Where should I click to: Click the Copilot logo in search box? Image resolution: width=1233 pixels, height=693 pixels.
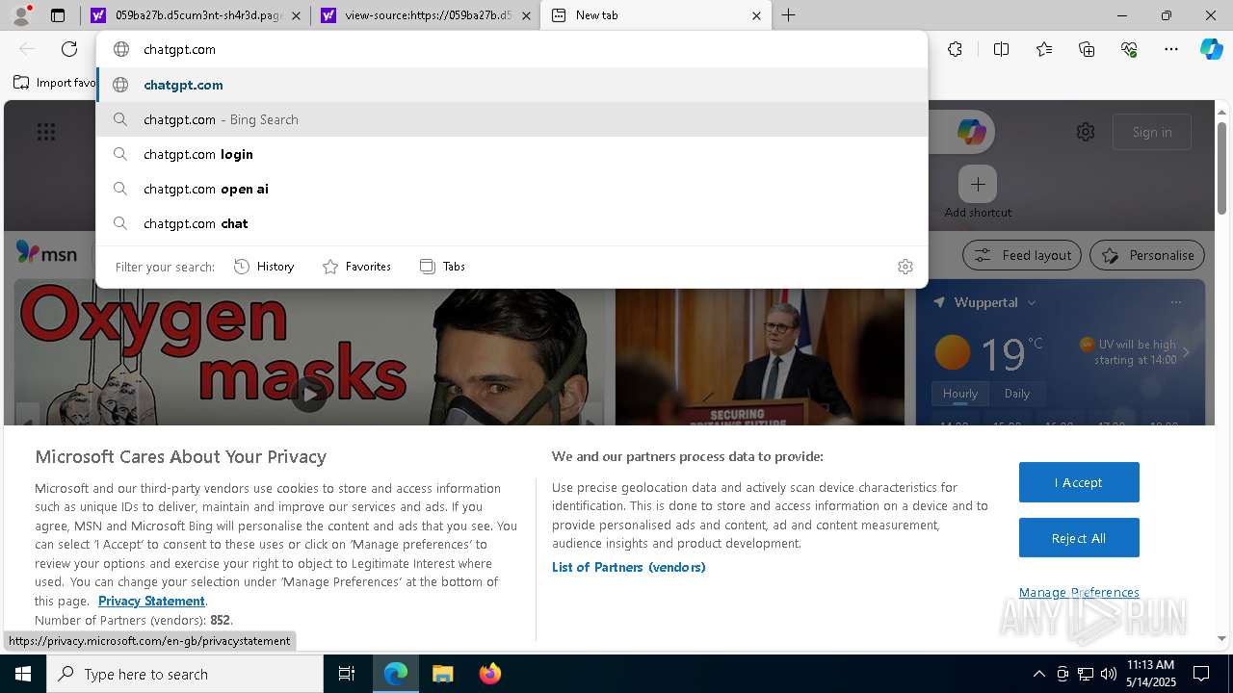tap(971, 132)
